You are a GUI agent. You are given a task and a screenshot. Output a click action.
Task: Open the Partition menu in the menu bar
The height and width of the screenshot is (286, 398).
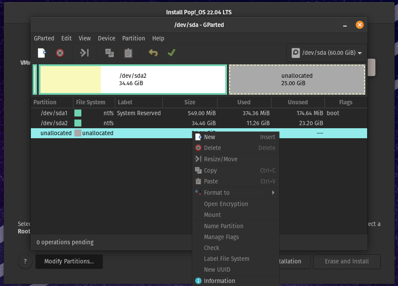[134, 38]
